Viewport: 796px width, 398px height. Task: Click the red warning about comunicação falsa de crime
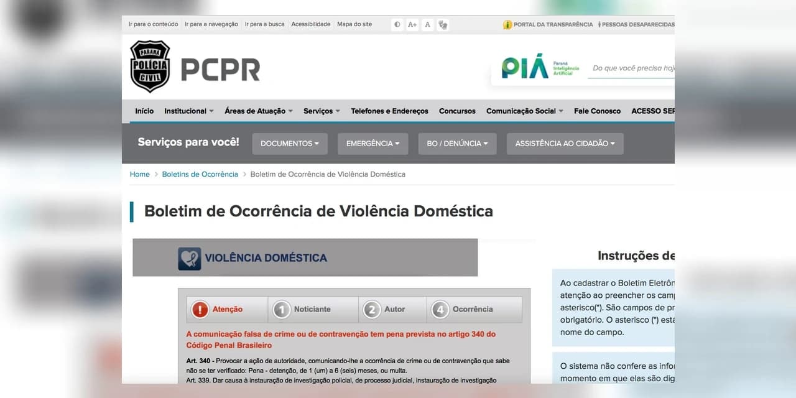[341, 340]
